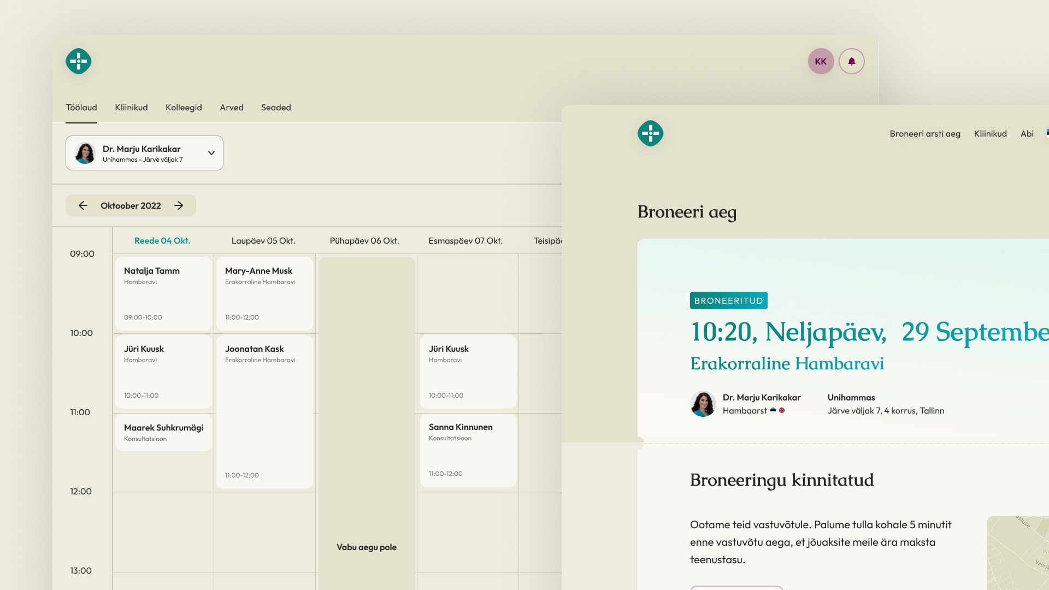Click the teal clinic logo top left

78,61
